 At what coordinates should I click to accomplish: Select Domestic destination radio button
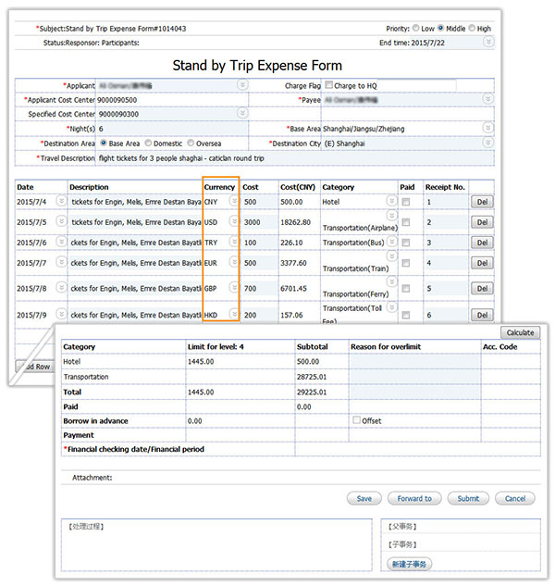click(148, 143)
